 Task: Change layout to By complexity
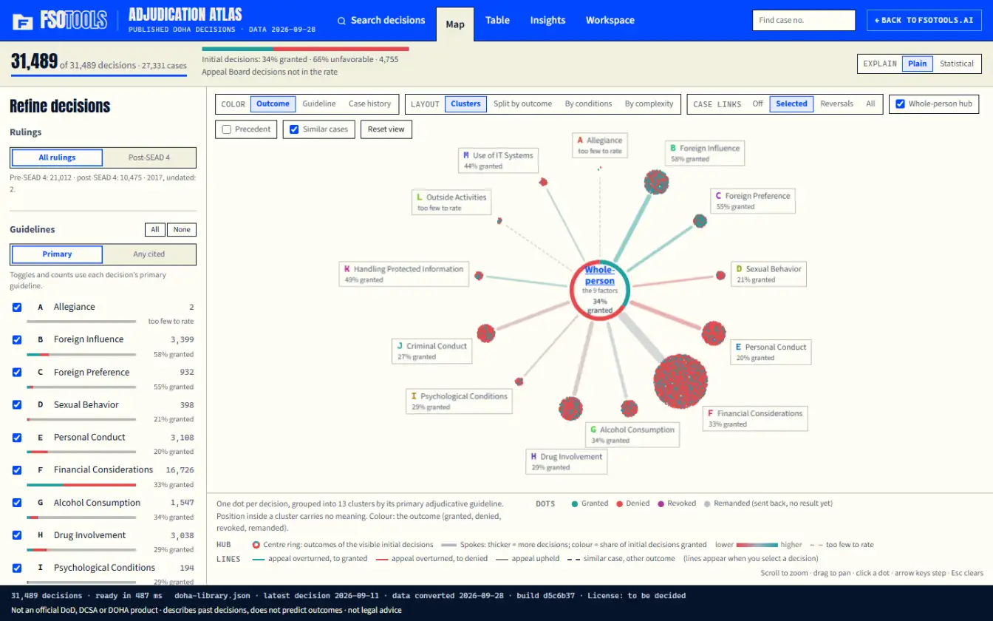point(649,104)
